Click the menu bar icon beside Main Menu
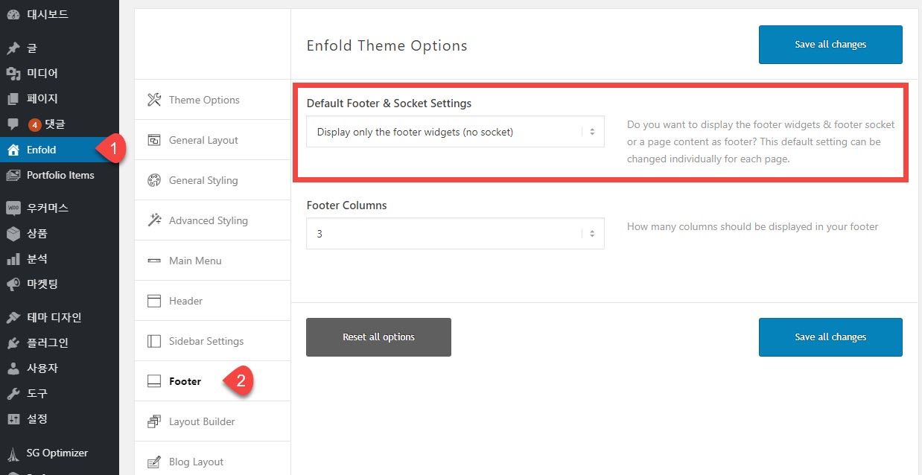Image resolution: width=922 pixels, height=475 pixels. pyautogui.click(x=154, y=261)
